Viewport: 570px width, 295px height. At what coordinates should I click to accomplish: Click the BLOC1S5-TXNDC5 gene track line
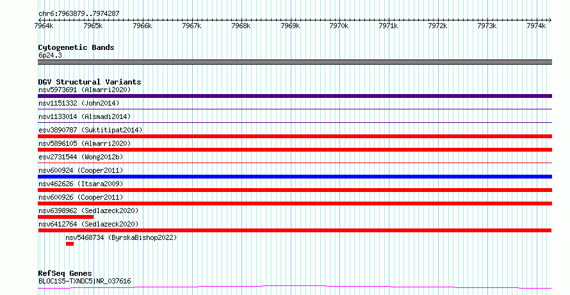click(x=295, y=287)
